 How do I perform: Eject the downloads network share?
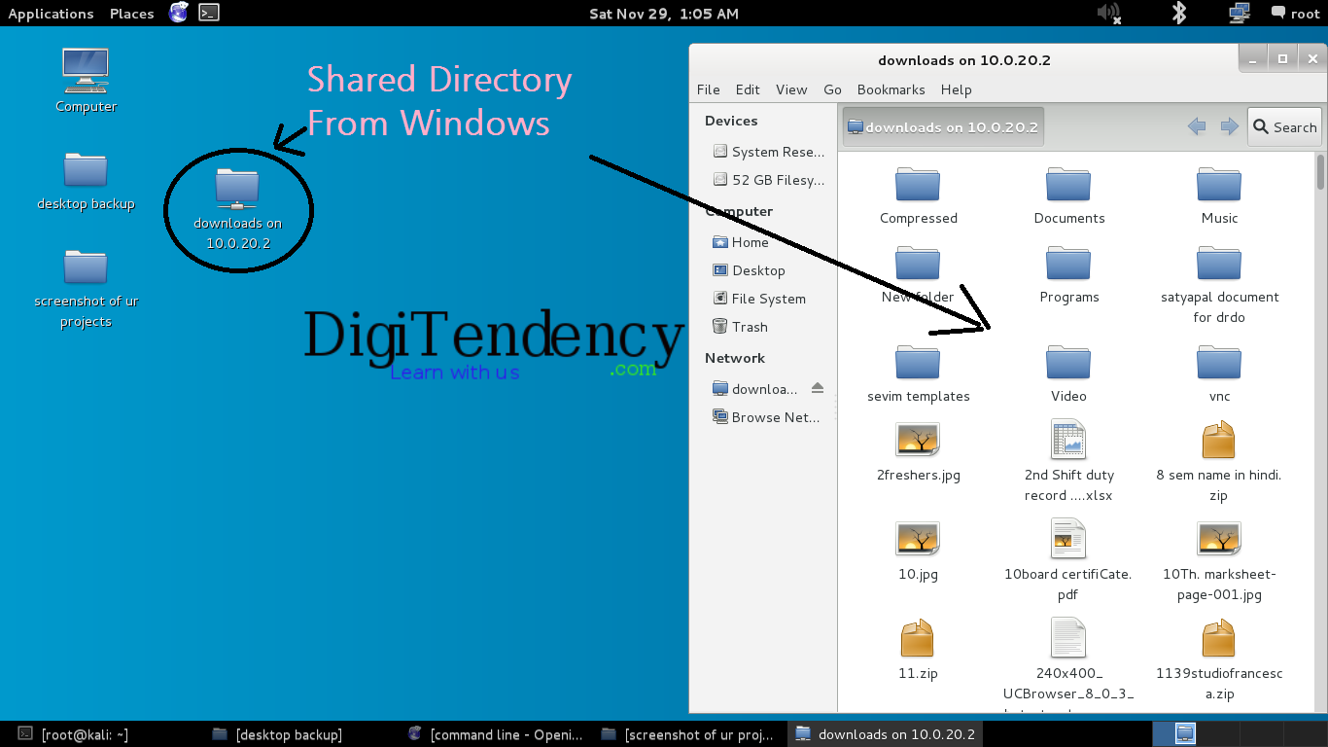click(x=818, y=387)
